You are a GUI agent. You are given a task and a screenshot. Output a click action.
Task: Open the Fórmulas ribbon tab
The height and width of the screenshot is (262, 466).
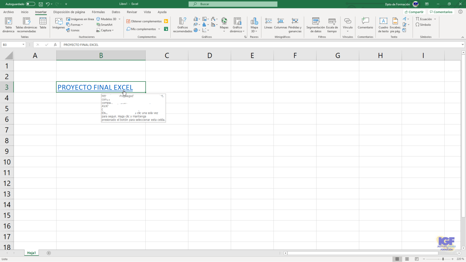(98, 12)
